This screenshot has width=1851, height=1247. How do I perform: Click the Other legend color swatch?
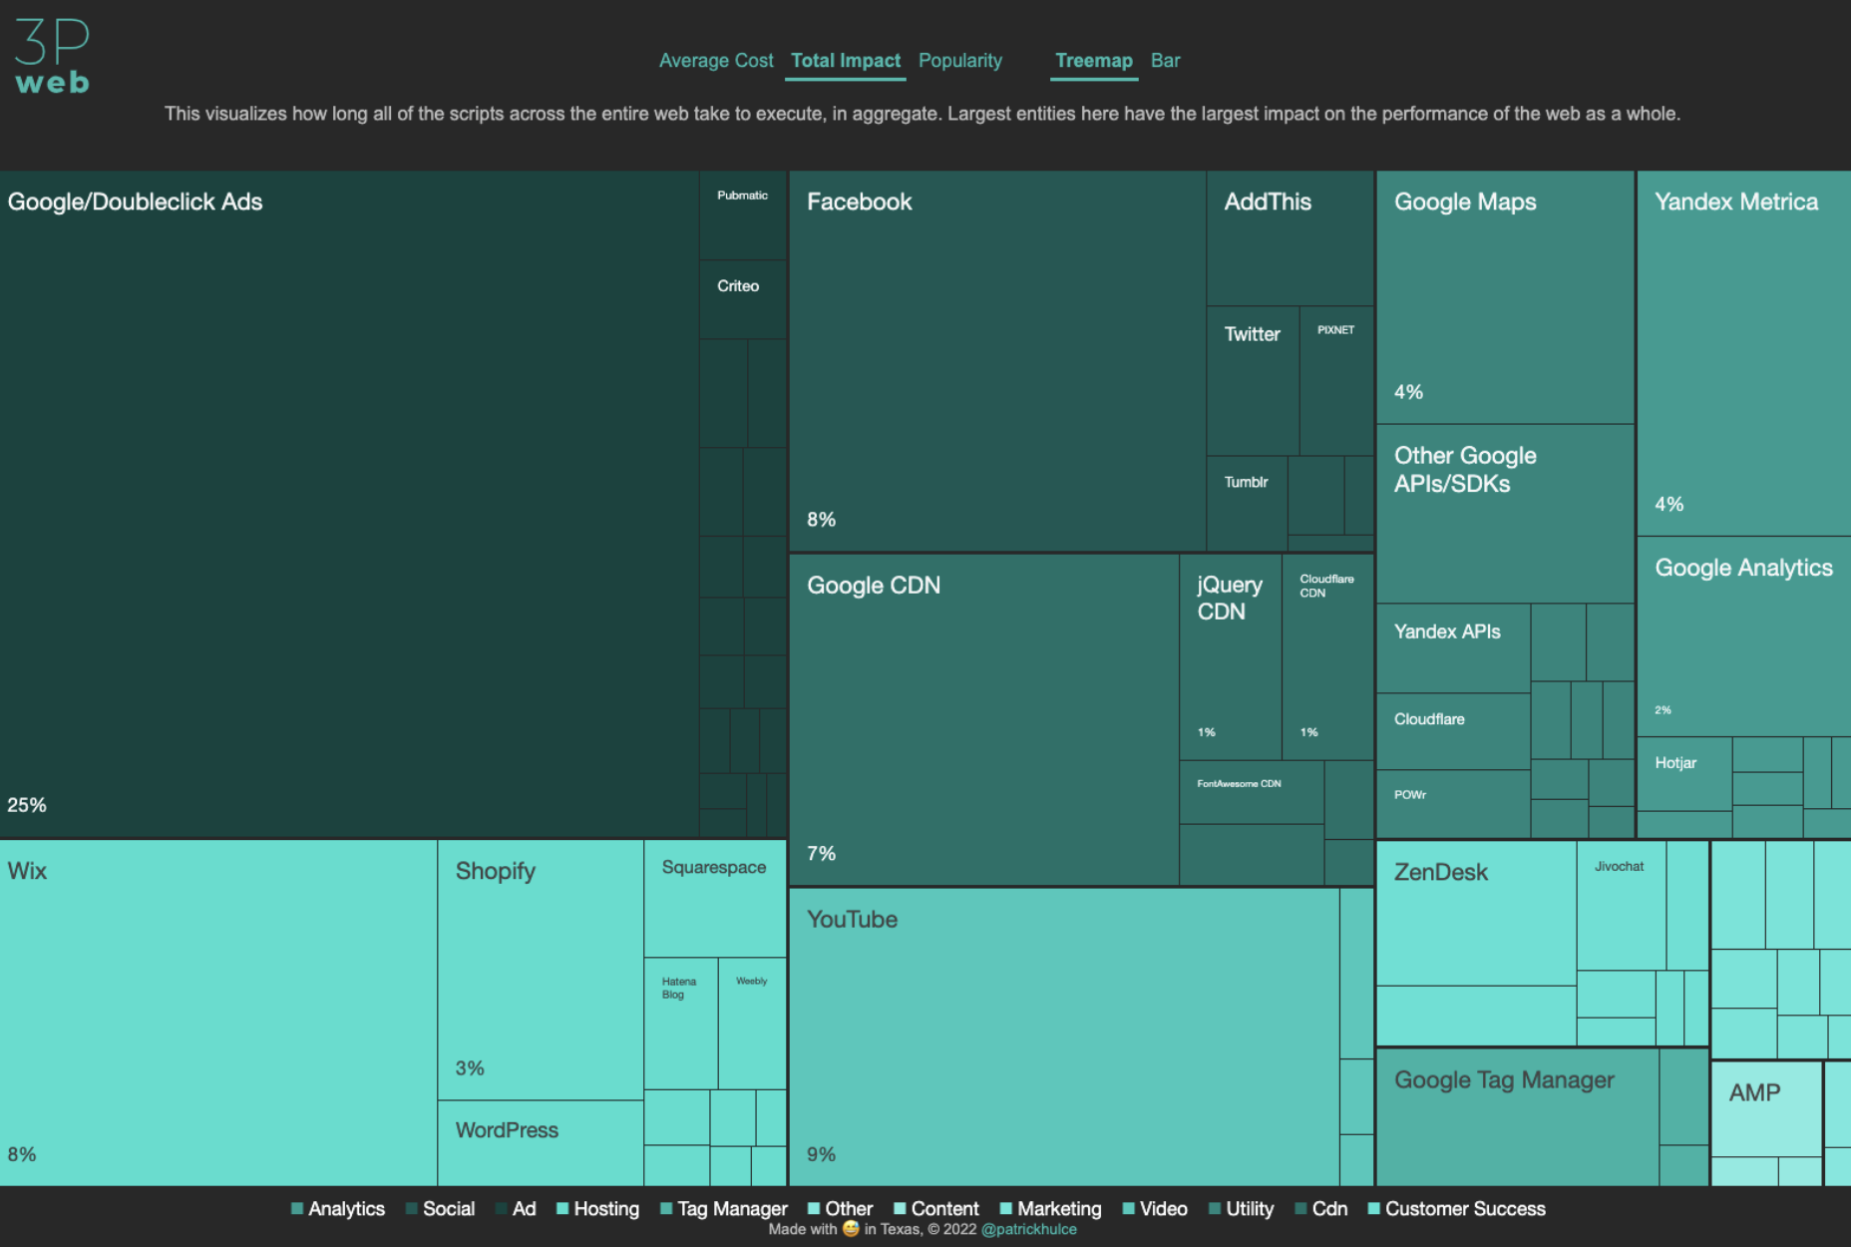[x=814, y=1209]
